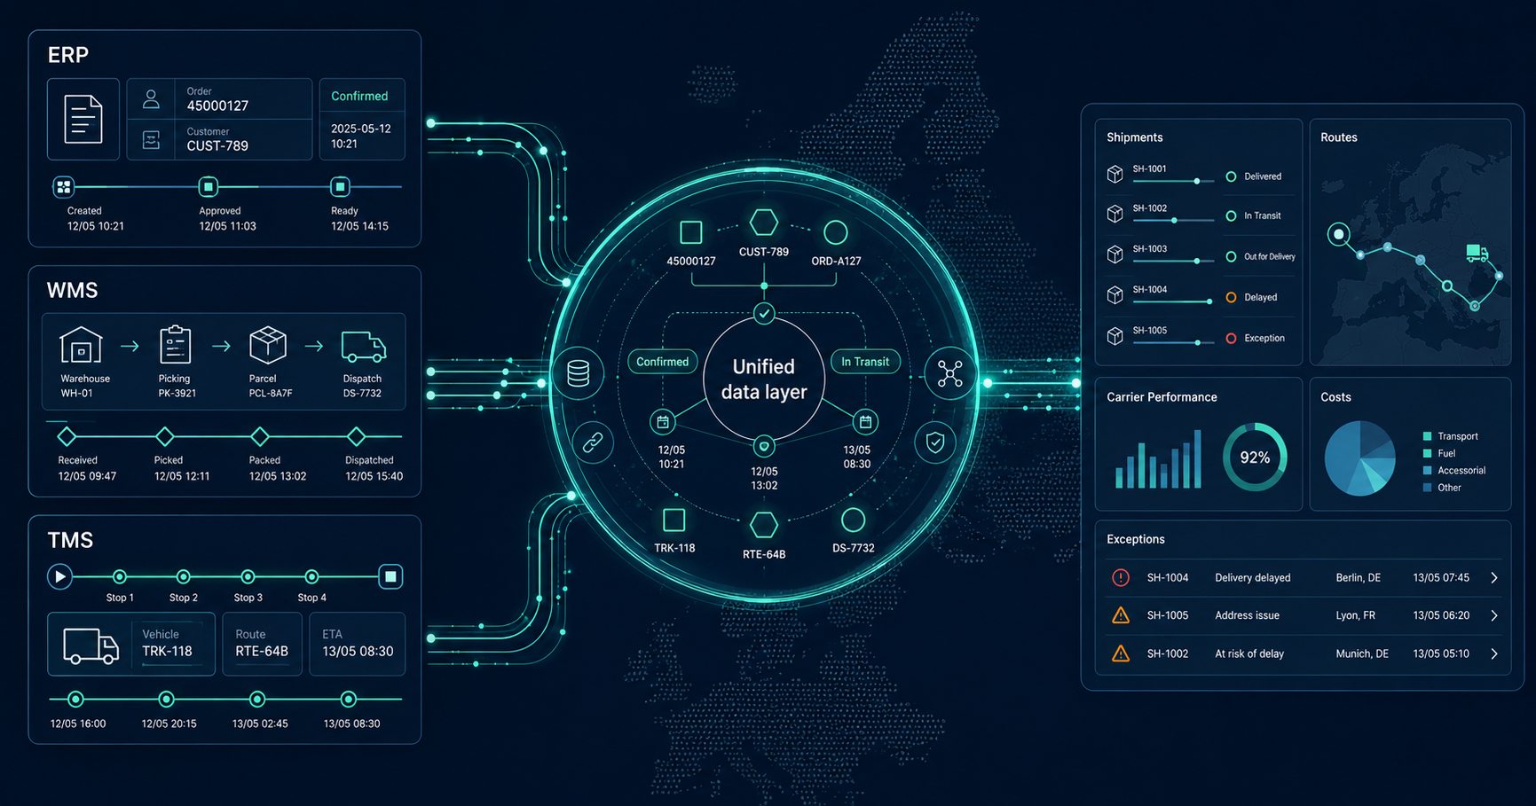Click the red alert icon for SH-1004 exception
The image size is (1536, 806).
click(x=1121, y=578)
